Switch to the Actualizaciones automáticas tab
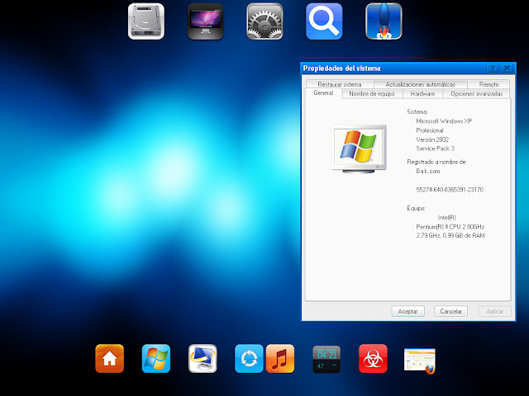This screenshot has width=529, height=396. pos(421,84)
